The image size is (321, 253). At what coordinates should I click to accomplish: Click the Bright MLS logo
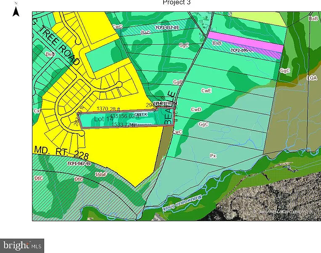[x=22, y=245]
